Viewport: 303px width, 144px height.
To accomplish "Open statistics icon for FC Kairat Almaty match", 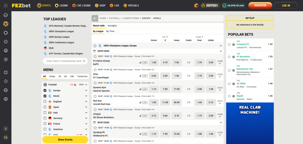I will pyautogui.click(x=140, y=63).
